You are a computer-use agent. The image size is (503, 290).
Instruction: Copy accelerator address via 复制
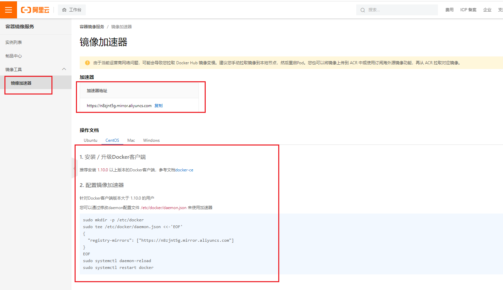click(159, 106)
